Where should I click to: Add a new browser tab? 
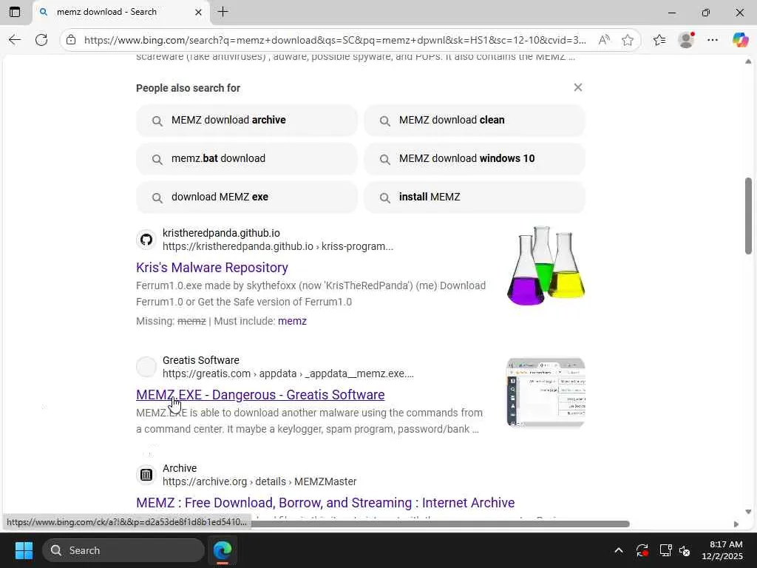(x=223, y=12)
